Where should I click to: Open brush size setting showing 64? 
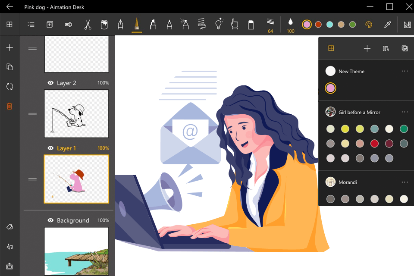(270, 26)
